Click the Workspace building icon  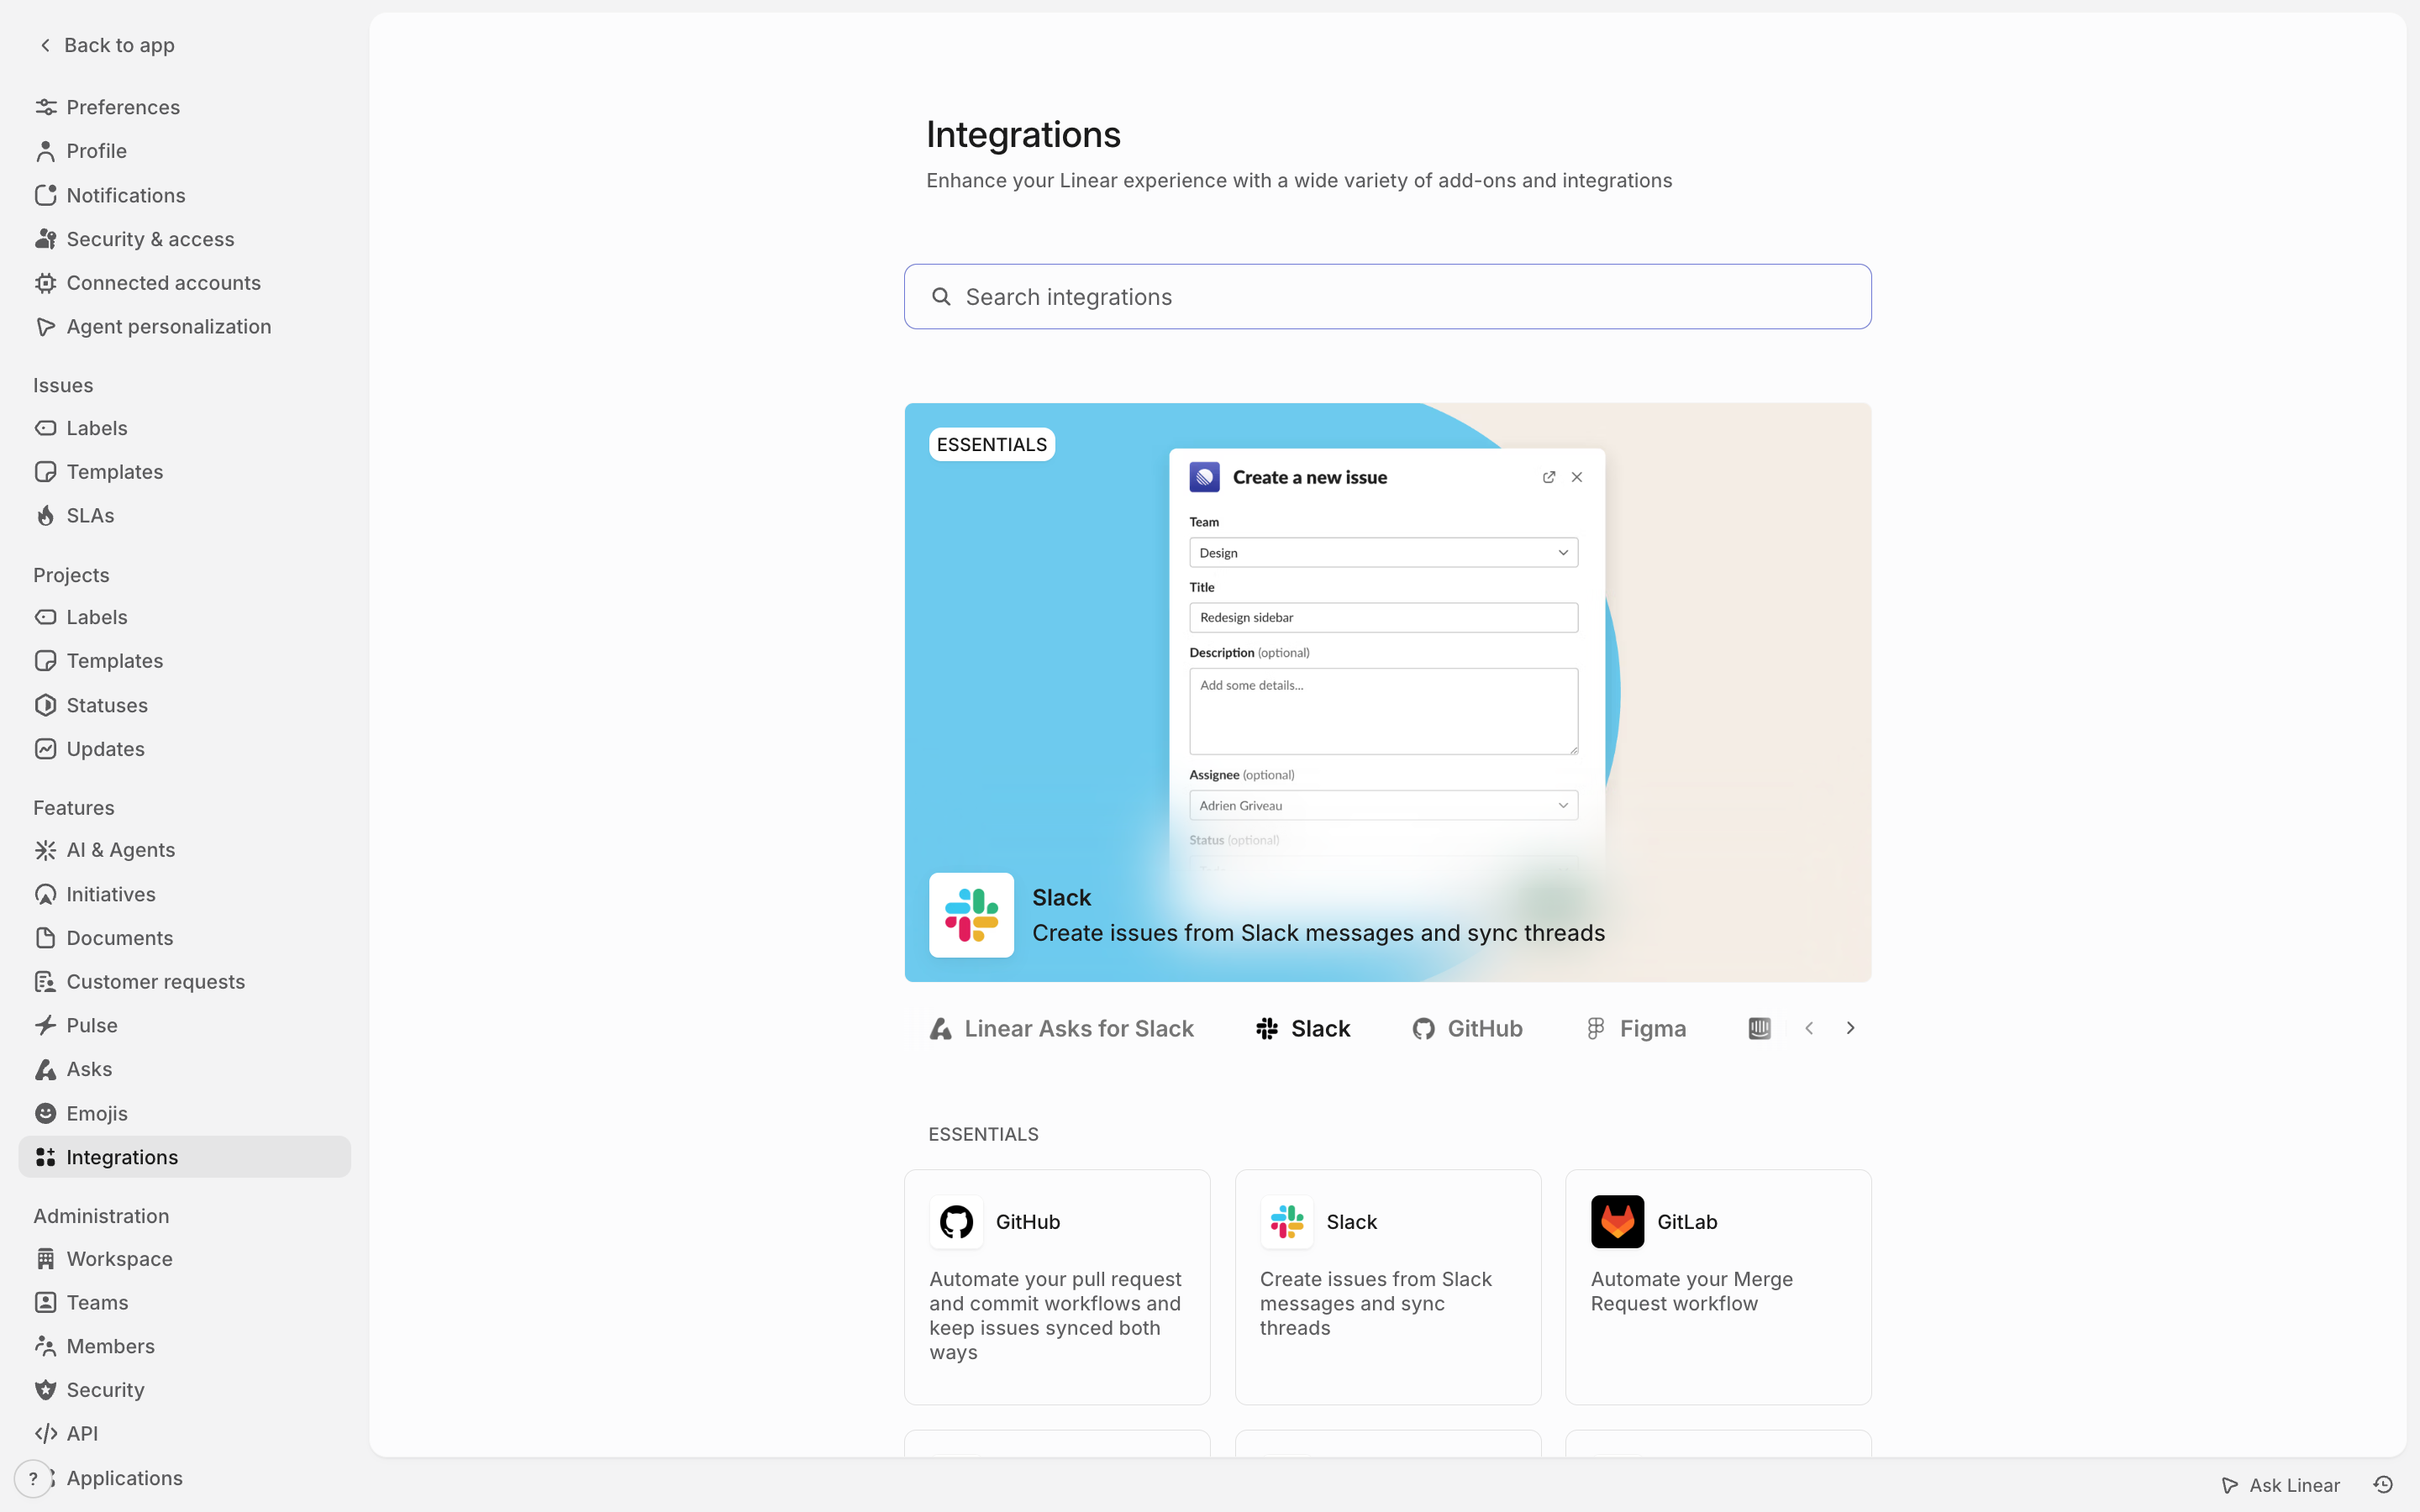[x=45, y=1259]
